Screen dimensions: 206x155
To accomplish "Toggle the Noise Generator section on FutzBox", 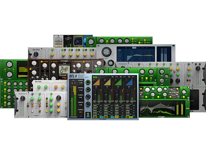I will point(73,61).
